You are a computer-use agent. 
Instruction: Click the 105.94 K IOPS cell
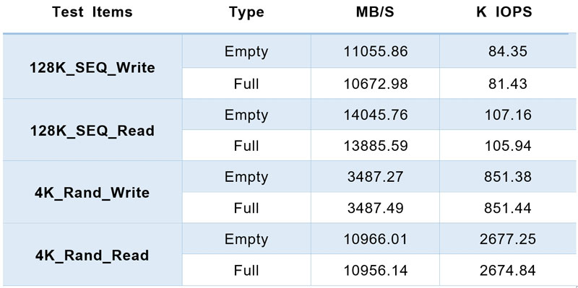(x=508, y=146)
